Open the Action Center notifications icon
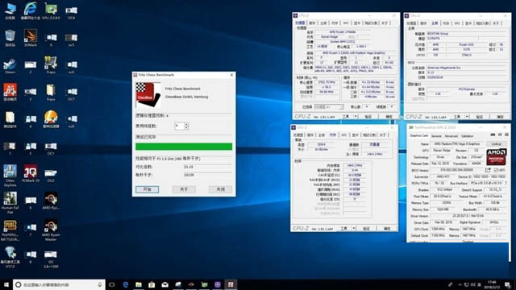Screen dimensions: 516x290 pos(508,284)
